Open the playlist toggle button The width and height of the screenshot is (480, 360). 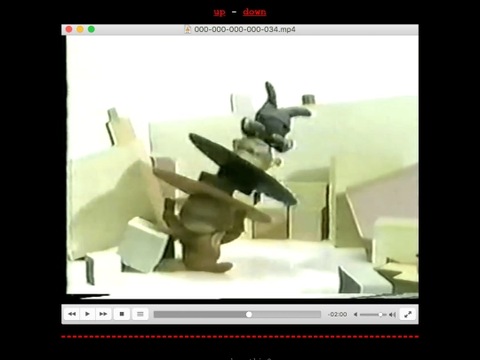(x=140, y=314)
